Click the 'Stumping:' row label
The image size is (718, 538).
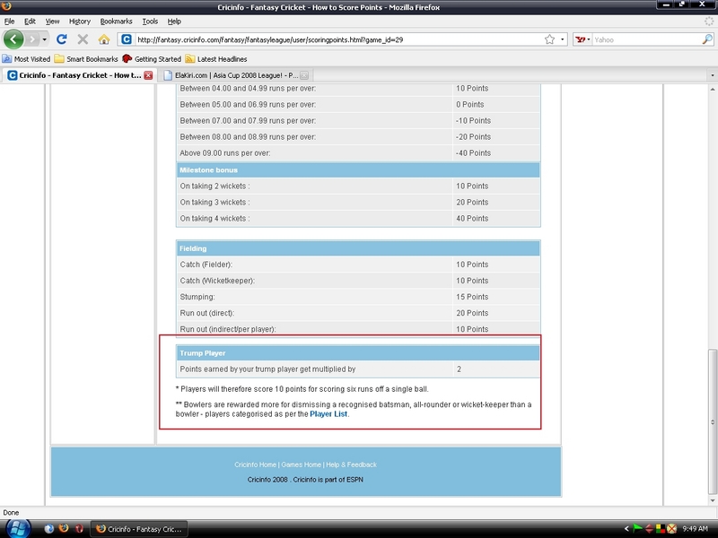(197, 297)
